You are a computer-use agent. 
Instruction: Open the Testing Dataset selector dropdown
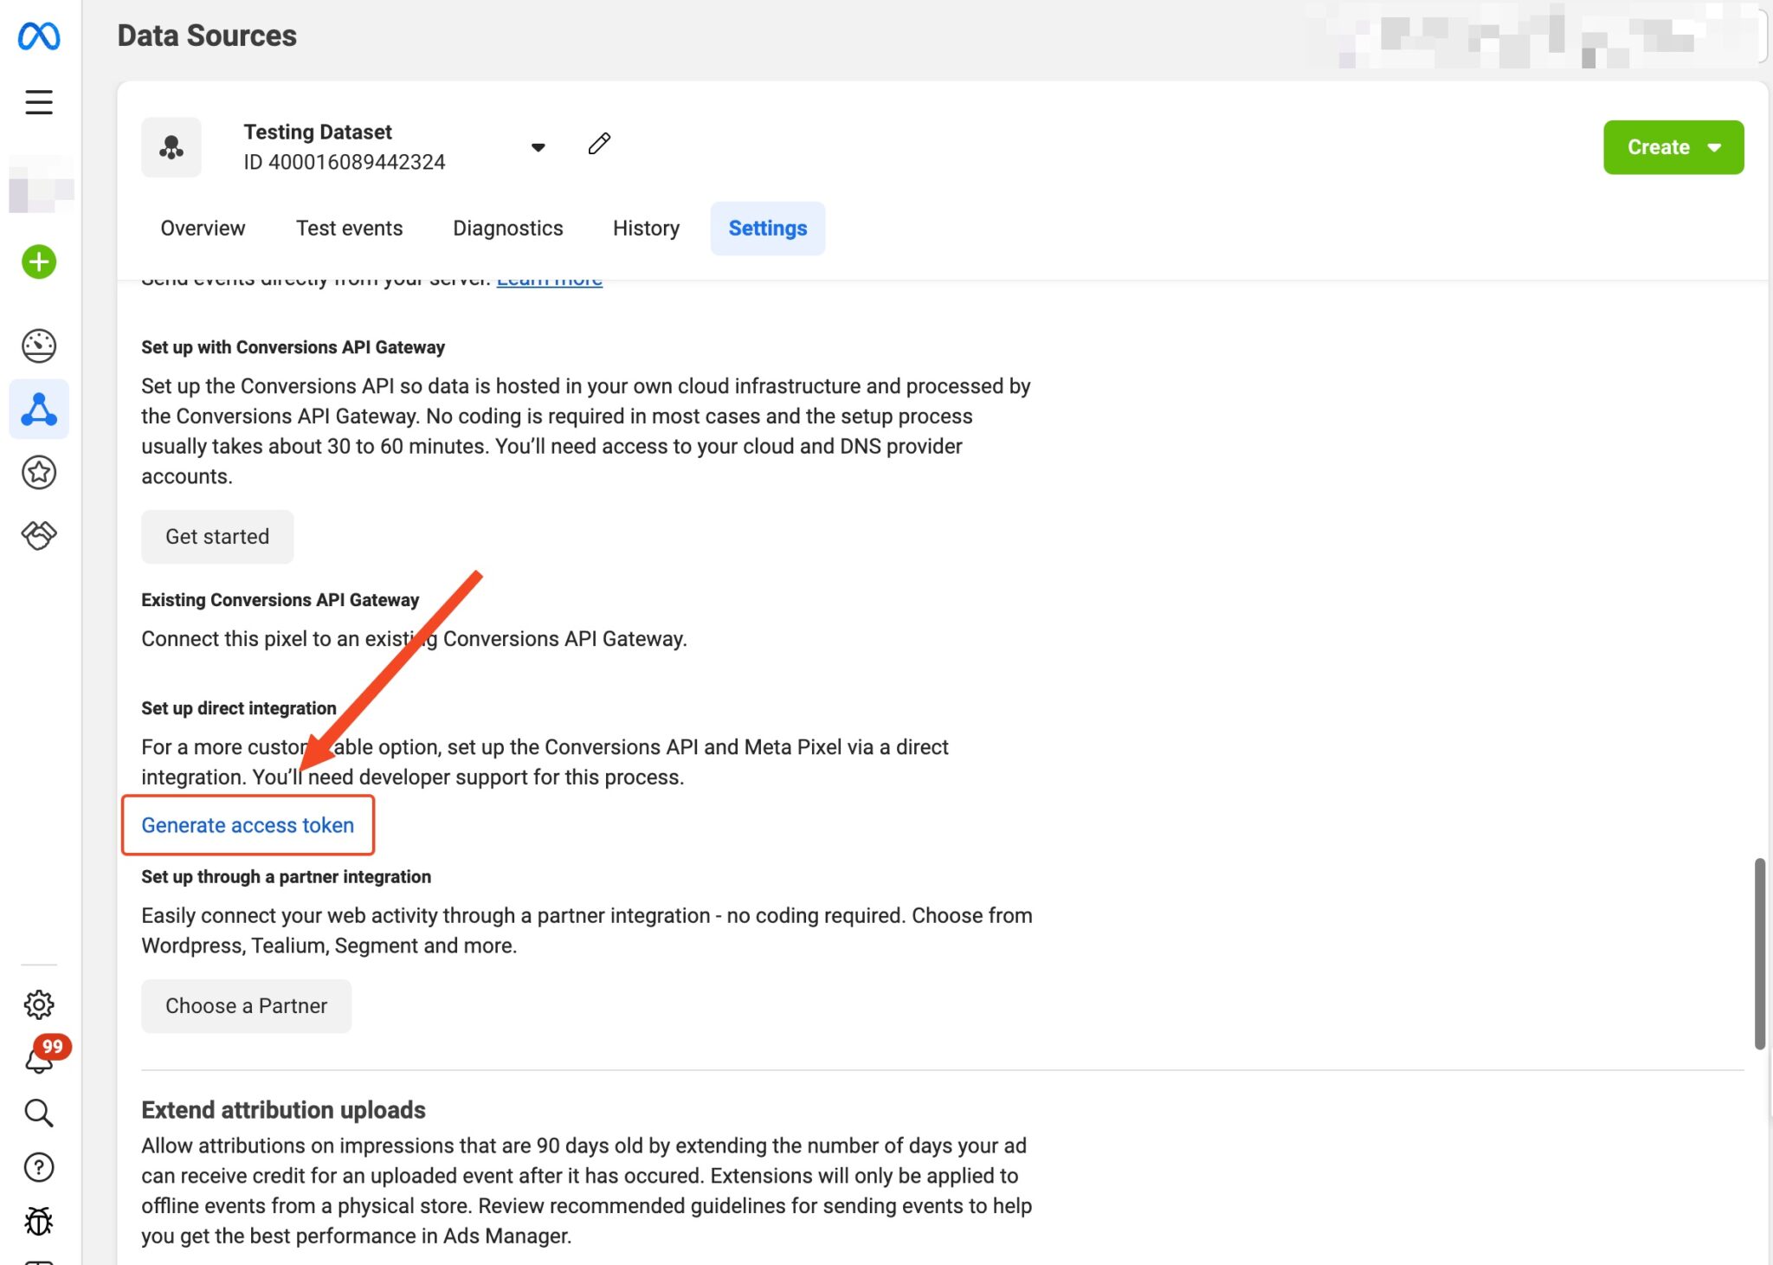point(538,147)
